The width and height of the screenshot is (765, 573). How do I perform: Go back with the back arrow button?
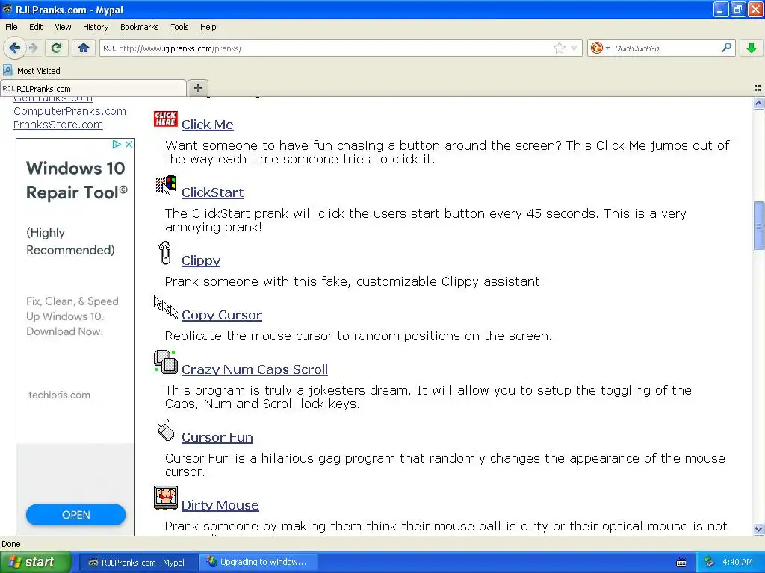coord(15,48)
